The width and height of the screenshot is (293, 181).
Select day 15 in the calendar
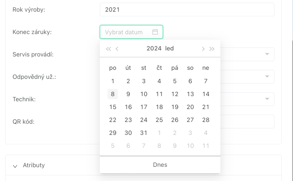[113, 107]
